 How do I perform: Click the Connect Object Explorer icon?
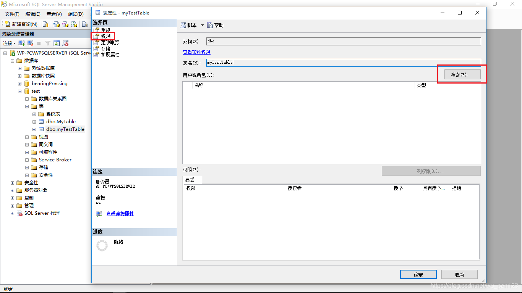pos(22,43)
